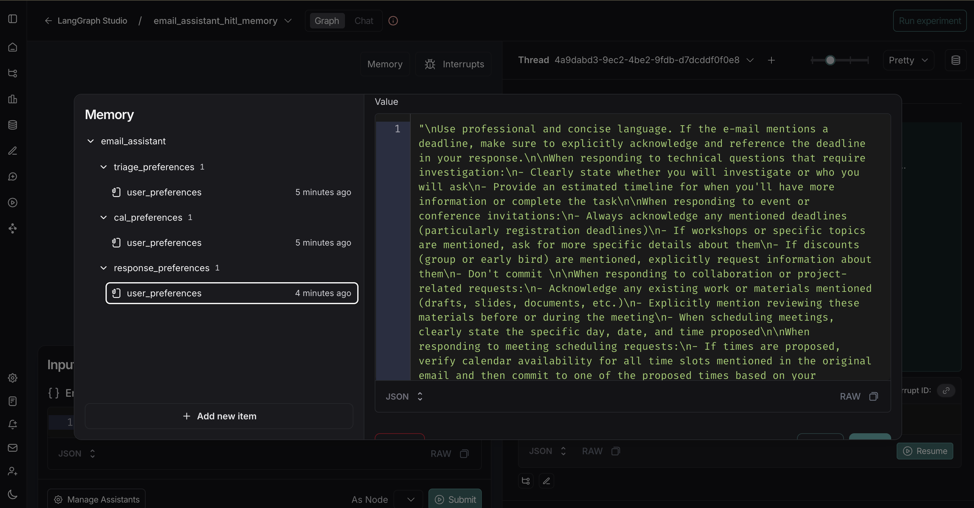Open settings gear in left sidebar
This screenshot has width=974, height=508.
[x=13, y=378]
